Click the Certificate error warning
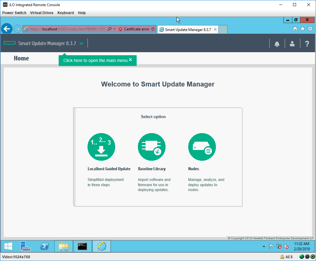 pos(134,29)
